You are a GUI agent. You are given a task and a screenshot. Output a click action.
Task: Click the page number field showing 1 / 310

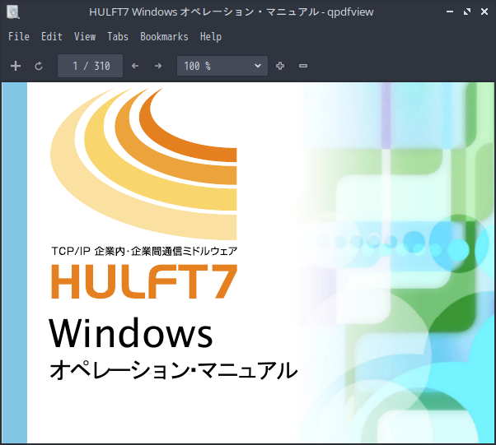click(90, 66)
